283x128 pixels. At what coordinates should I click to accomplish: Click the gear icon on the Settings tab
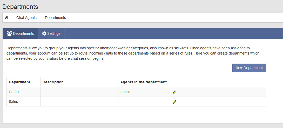[x=44, y=33]
